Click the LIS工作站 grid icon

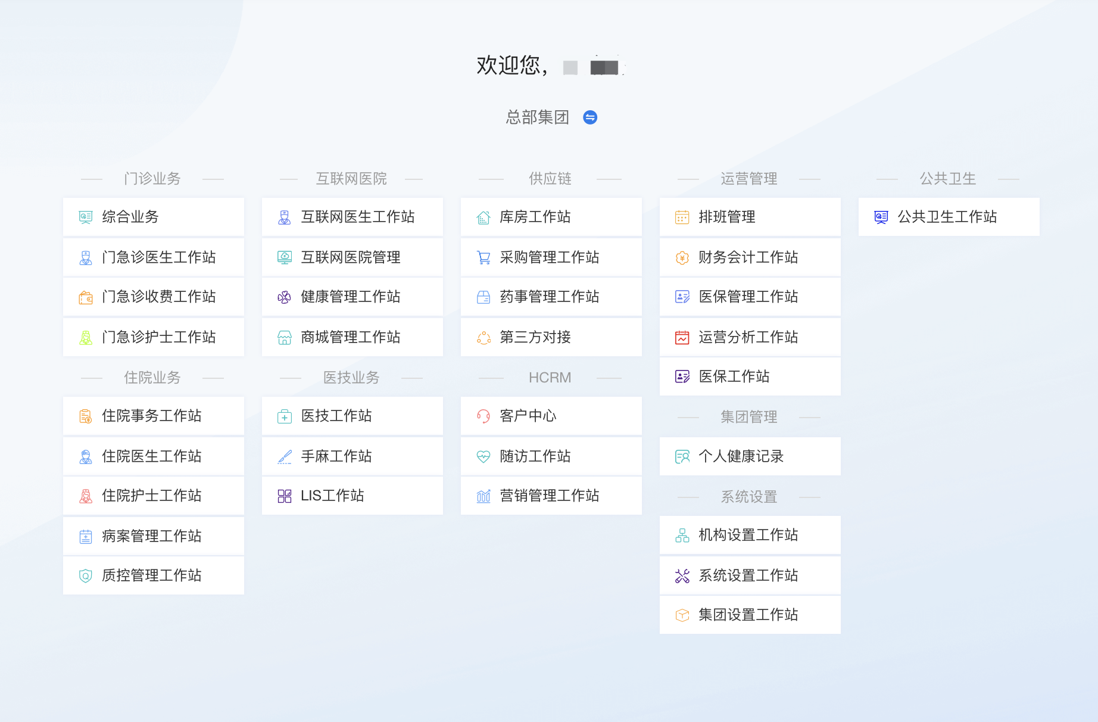285,496
